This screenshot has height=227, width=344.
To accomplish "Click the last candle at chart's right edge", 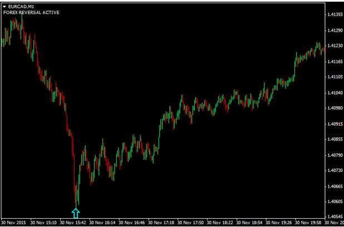I will click(323, 50).
